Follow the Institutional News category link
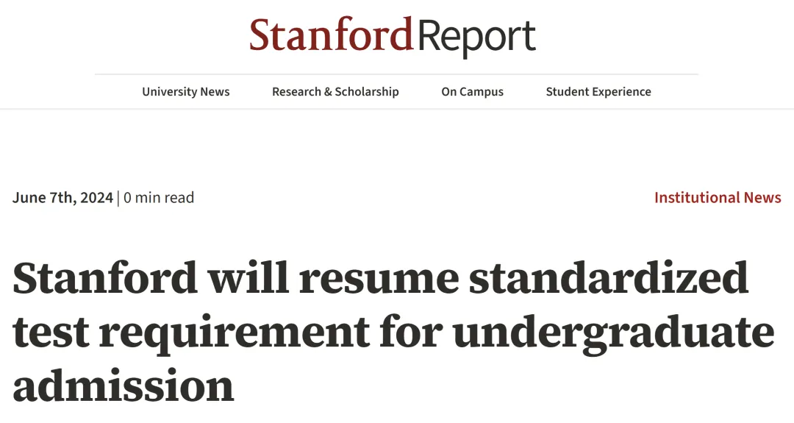The image size is (794, 423). 718,198
